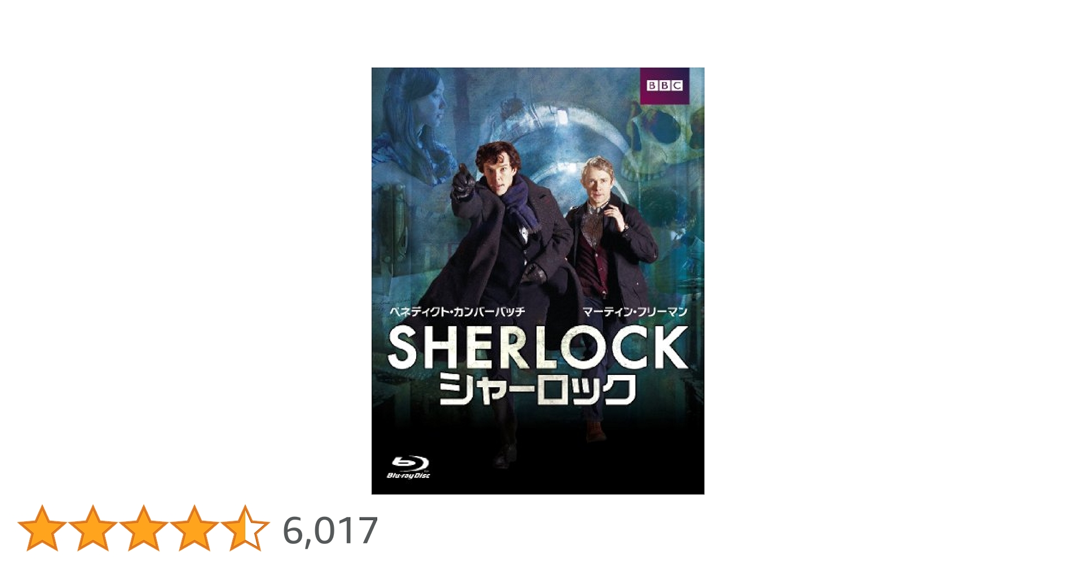
Task: Select the first orange rating star
Action: pyautogui.click(x=42, y=528)
